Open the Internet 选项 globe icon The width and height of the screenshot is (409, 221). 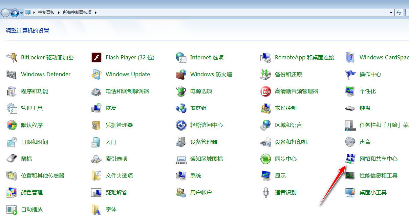point(181,58)
